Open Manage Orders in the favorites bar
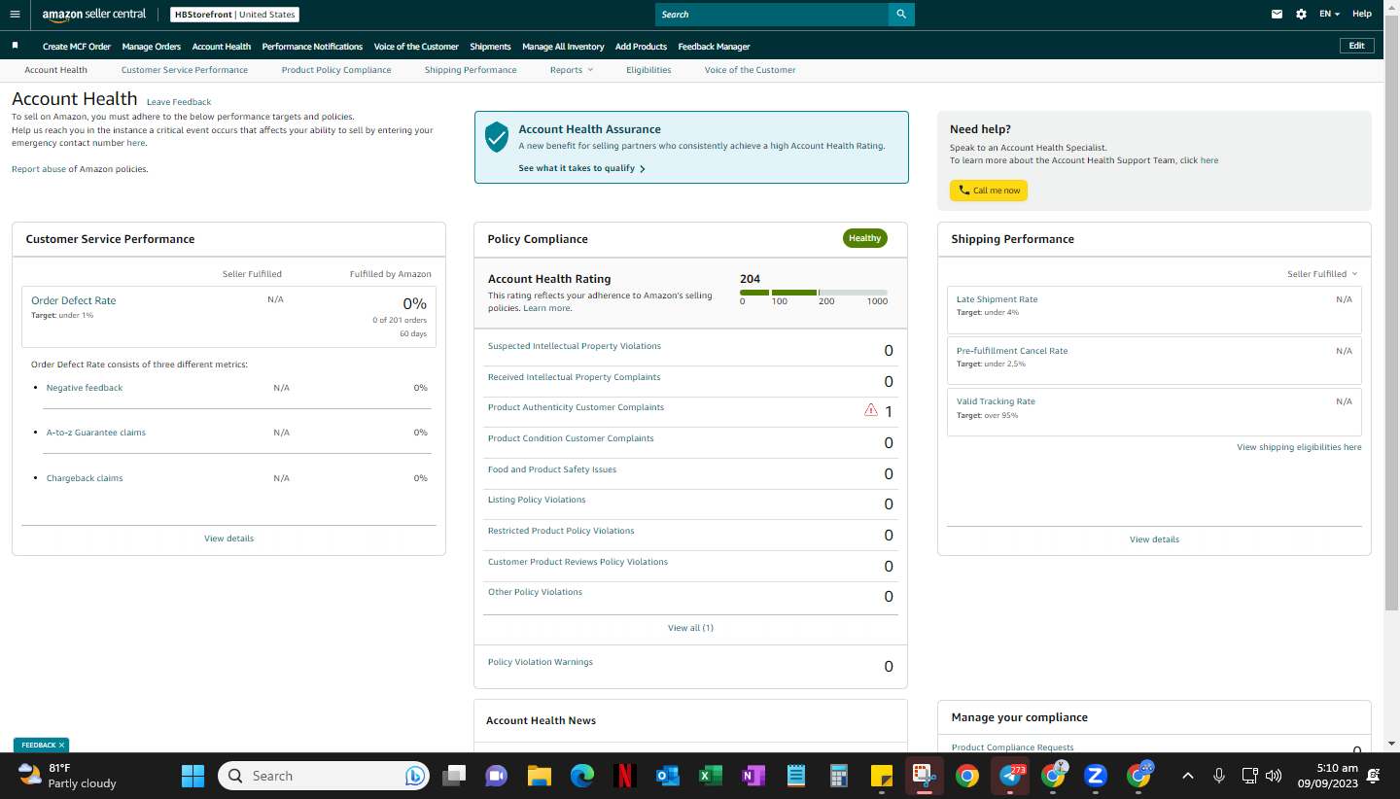 (152, 47)
